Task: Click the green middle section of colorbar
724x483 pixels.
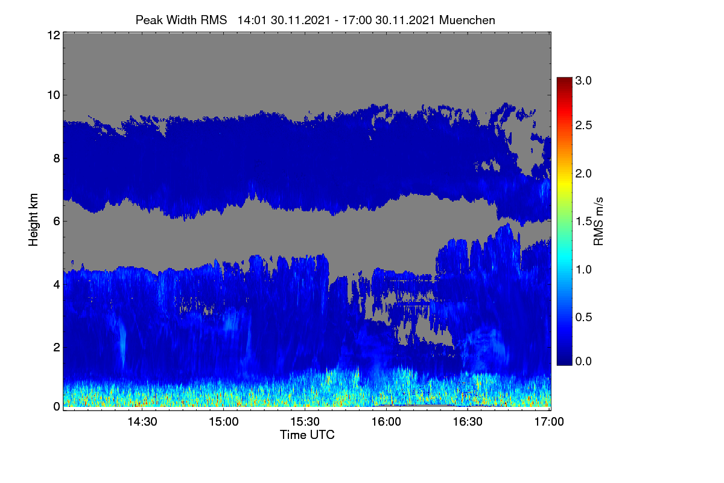Action: pyautogui.click(x=564, y=222)
